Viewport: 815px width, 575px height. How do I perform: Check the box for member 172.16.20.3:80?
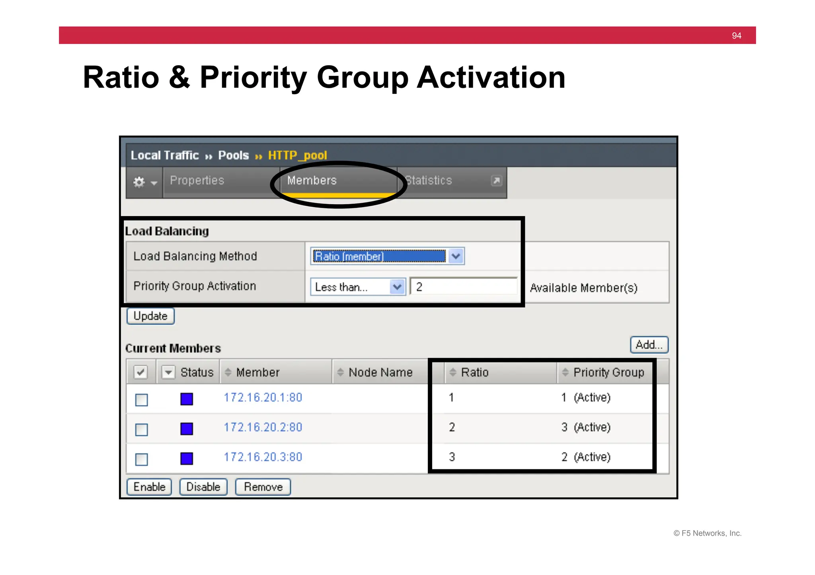coord(141,459)
